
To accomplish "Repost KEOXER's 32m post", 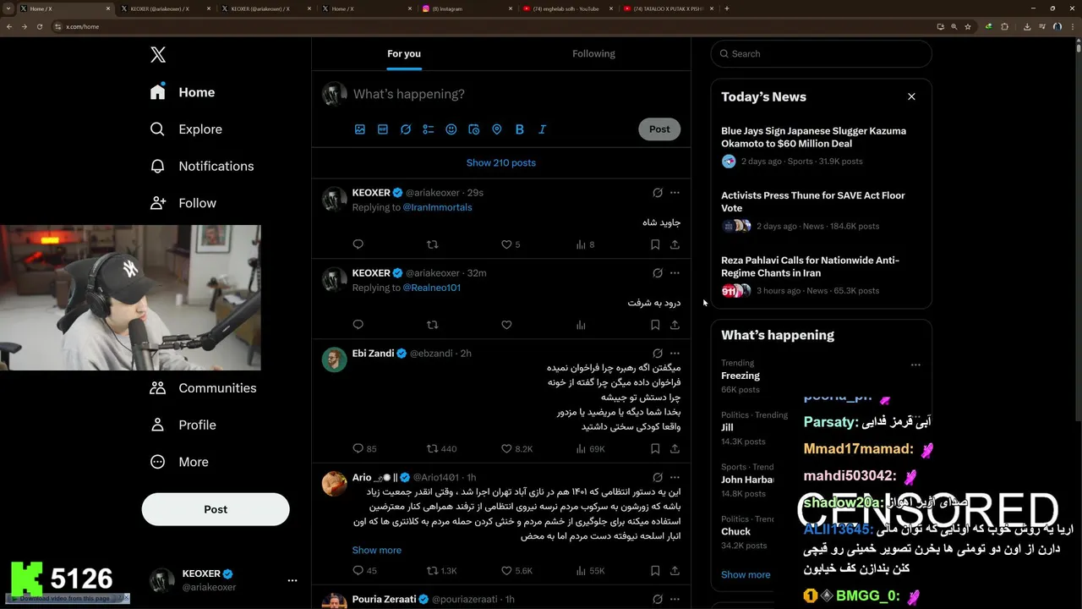I will coord(433,325).
